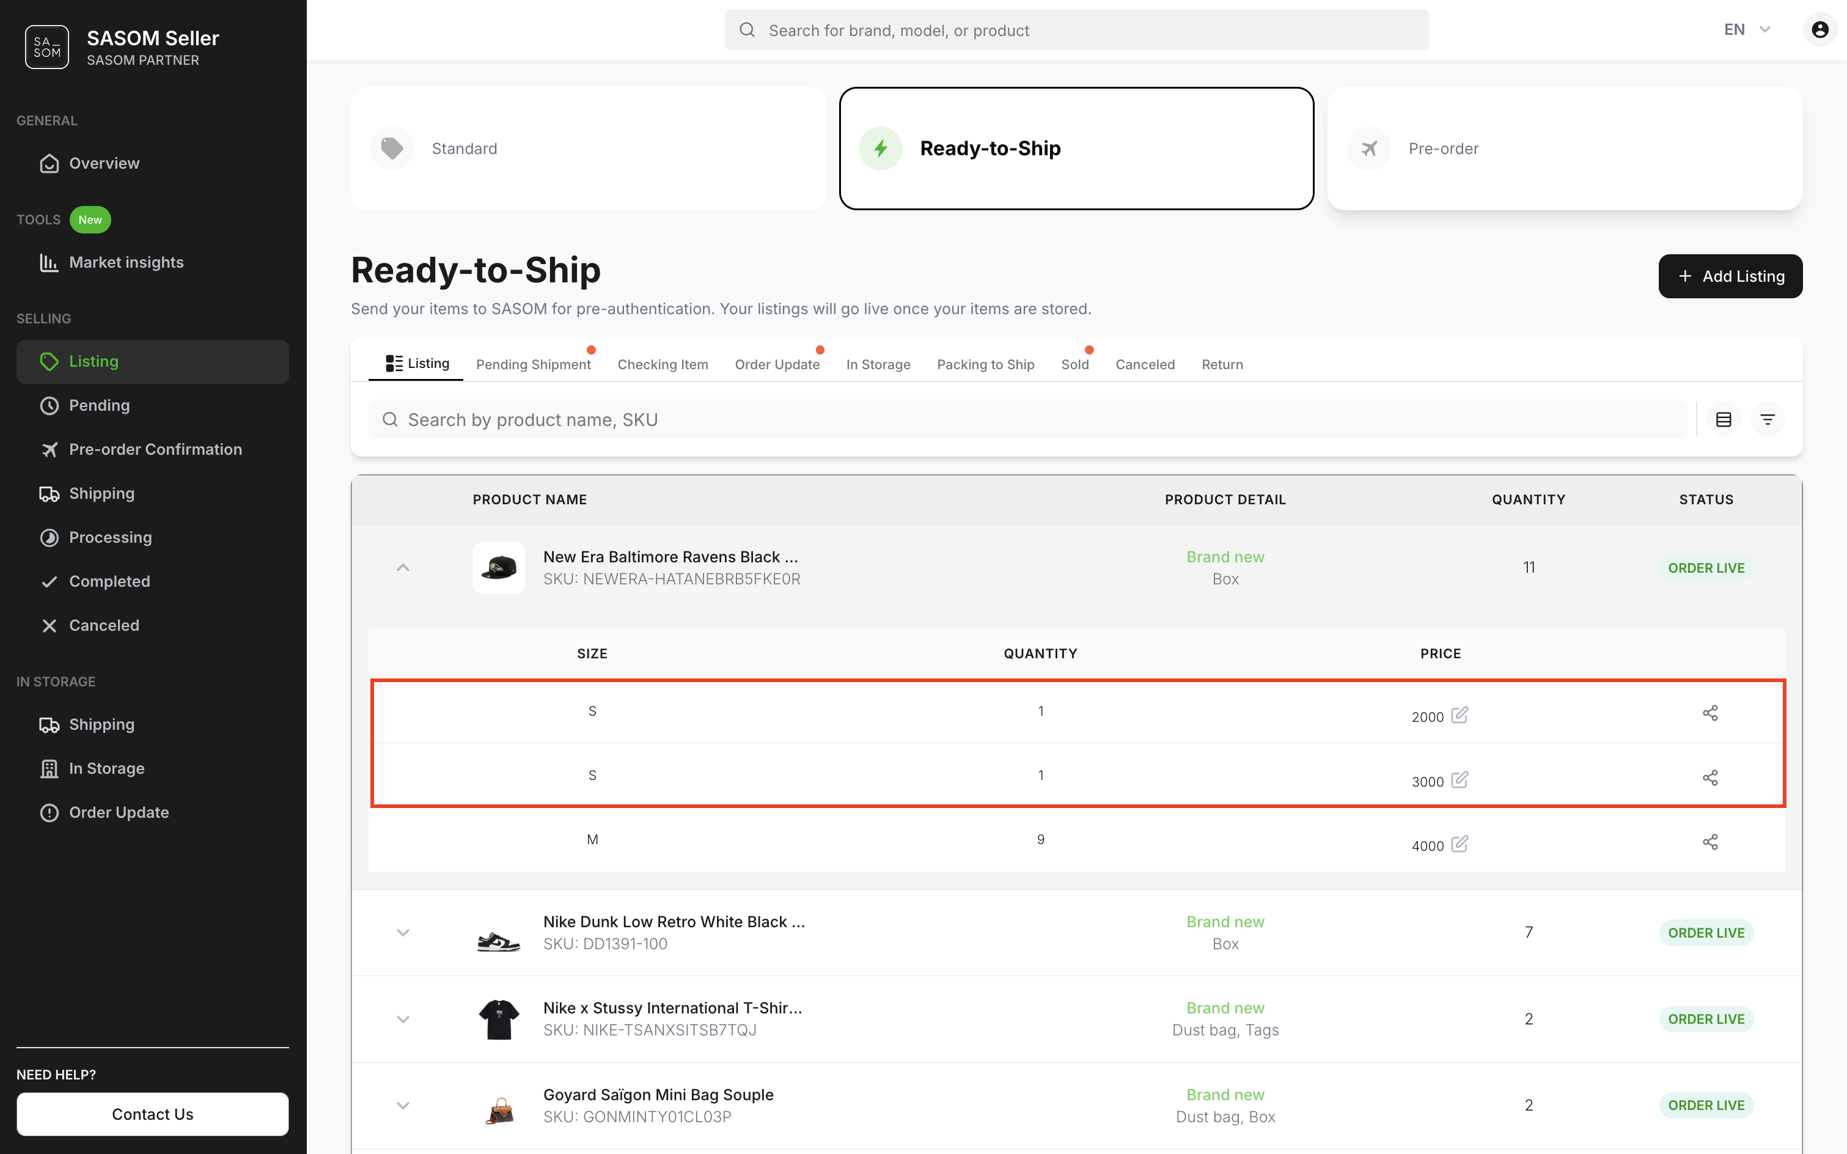Collapse the New Era Baltimore Ravens row

pos(403,568)
